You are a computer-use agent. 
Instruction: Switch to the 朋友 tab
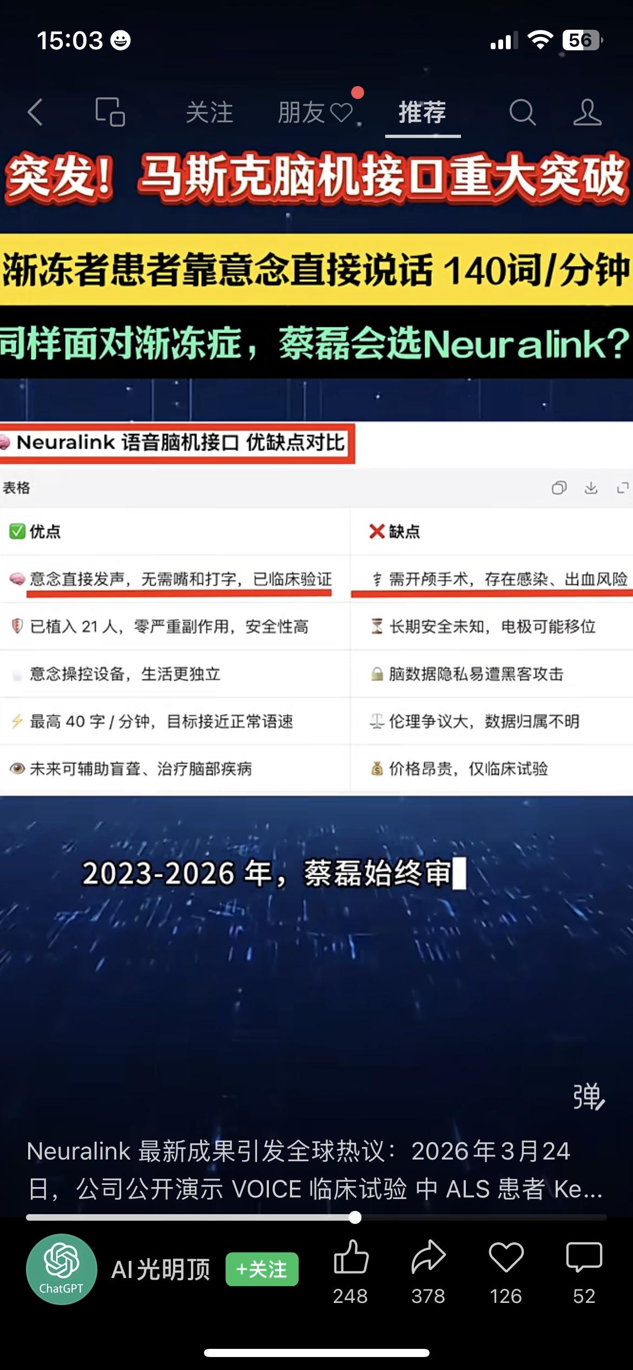click(x=315, y=113)
